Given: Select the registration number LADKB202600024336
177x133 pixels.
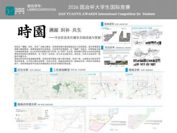Looking at the screenshot, I should pos(42,10).
